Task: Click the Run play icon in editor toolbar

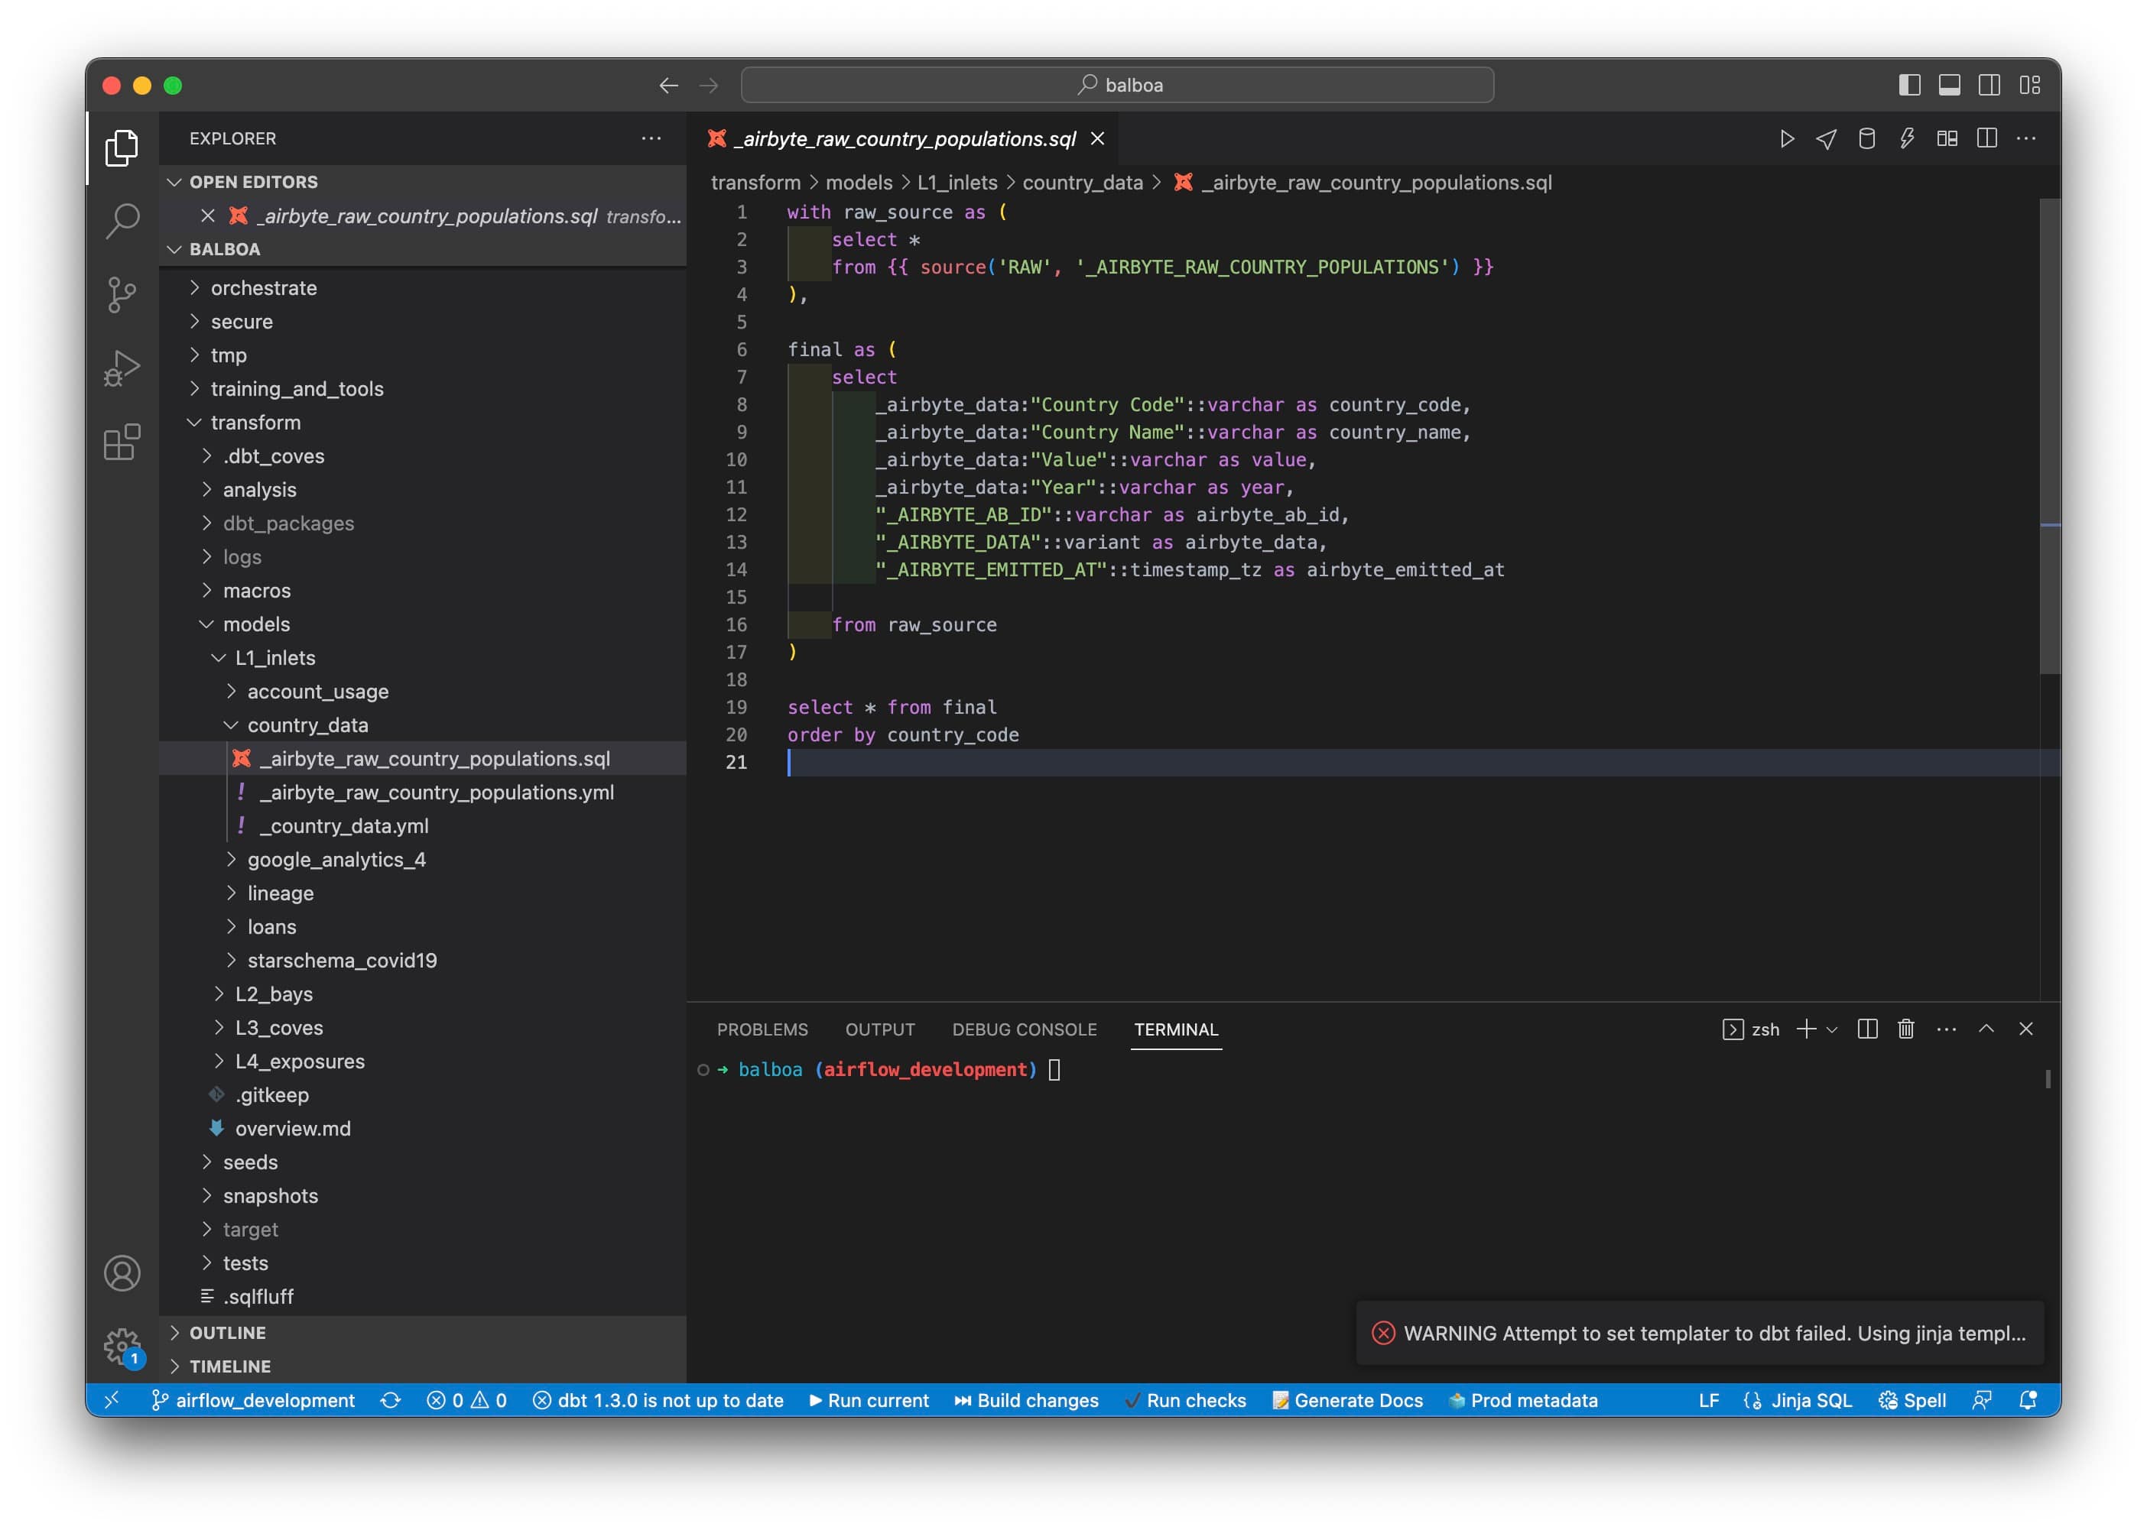Action: tap(1786, 138)
